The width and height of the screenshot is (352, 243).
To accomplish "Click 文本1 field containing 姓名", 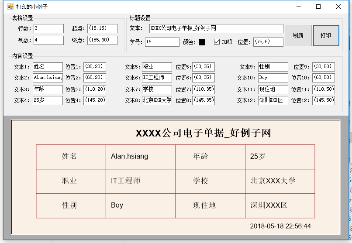I will click(48, 67).
